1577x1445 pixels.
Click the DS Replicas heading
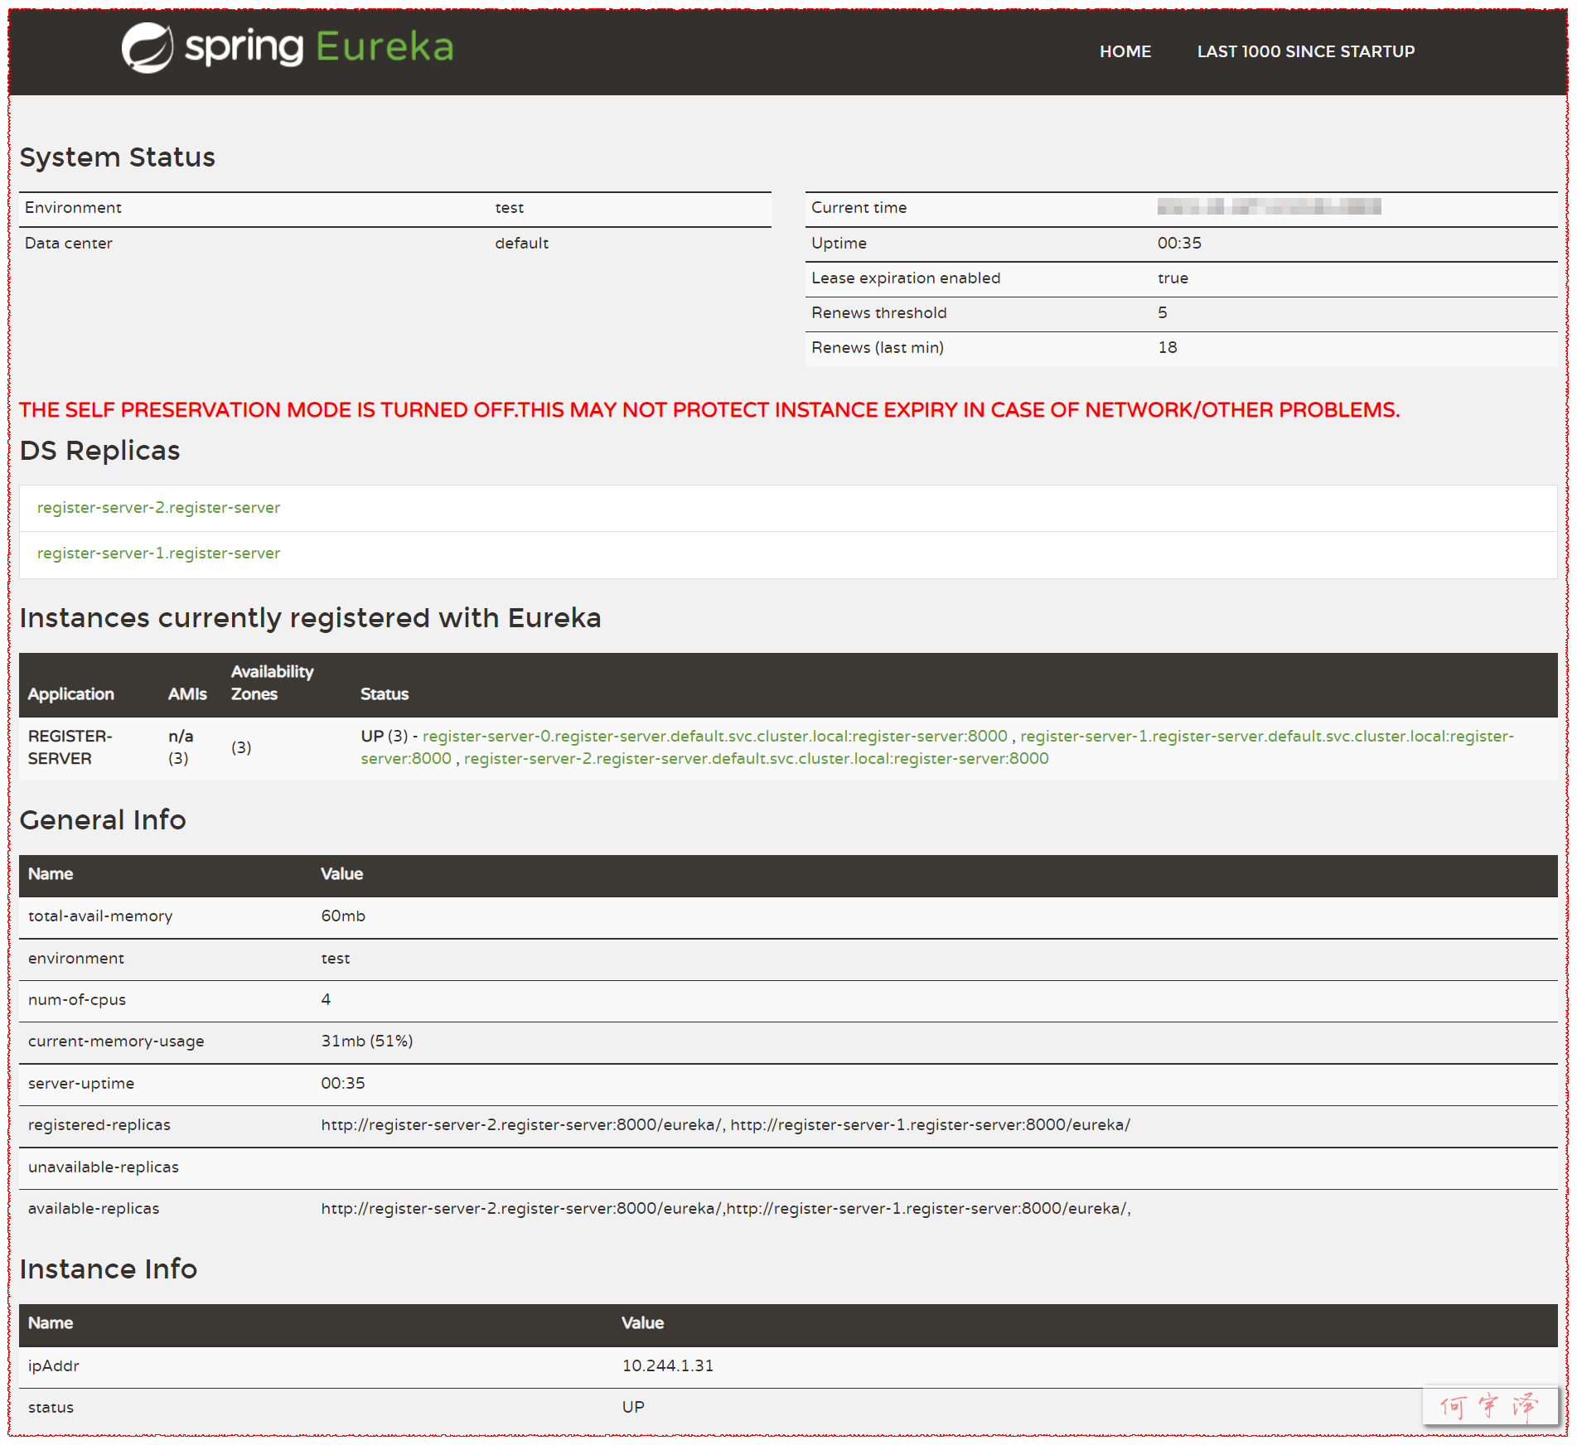(x=99, y=451)
